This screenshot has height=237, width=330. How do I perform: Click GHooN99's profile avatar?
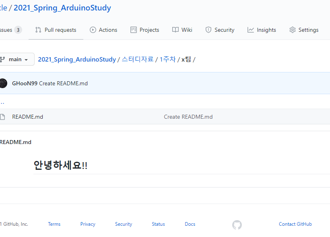pyautogui.click(x=4, y=83)
